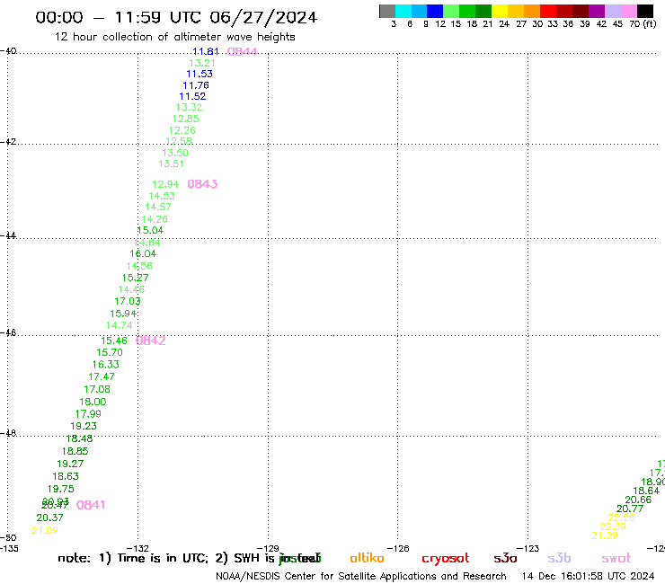Click the 14.53 wave height
The width and height of the screenshot is (665, 584).
(x=162, y=196)
